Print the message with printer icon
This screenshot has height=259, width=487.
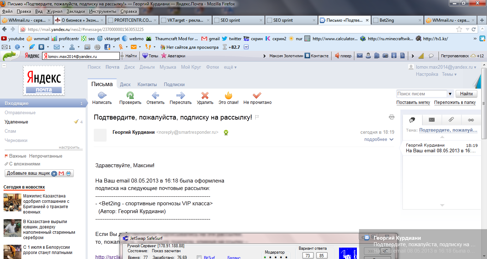tap(391, 117)
